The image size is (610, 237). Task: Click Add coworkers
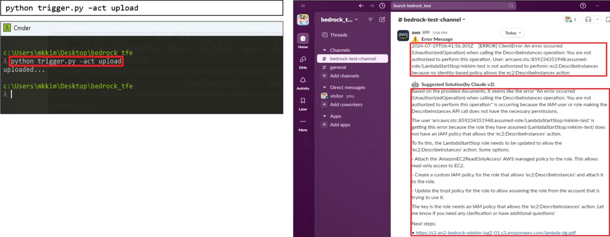click(x=346, y=104)
